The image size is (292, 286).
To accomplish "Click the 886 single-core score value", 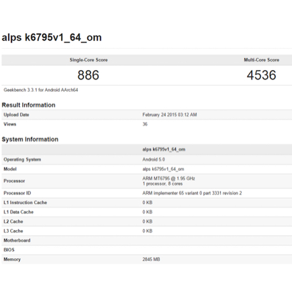I will point(88,75).
